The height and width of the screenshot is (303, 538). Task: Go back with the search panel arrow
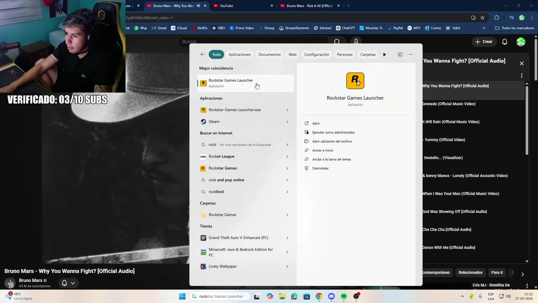203,54
